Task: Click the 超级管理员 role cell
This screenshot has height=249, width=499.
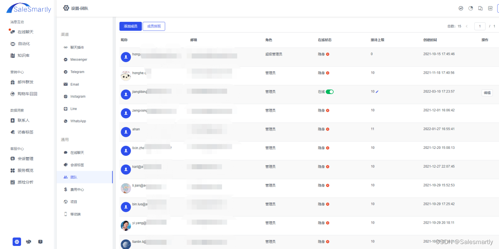Action: pyautogui.click(x=274, y=54)
